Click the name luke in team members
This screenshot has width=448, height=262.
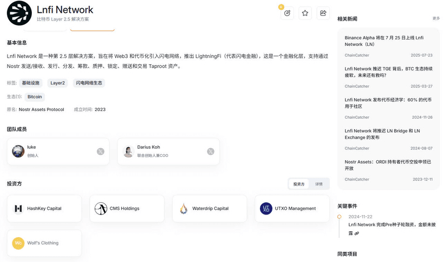tap(31, 147)
